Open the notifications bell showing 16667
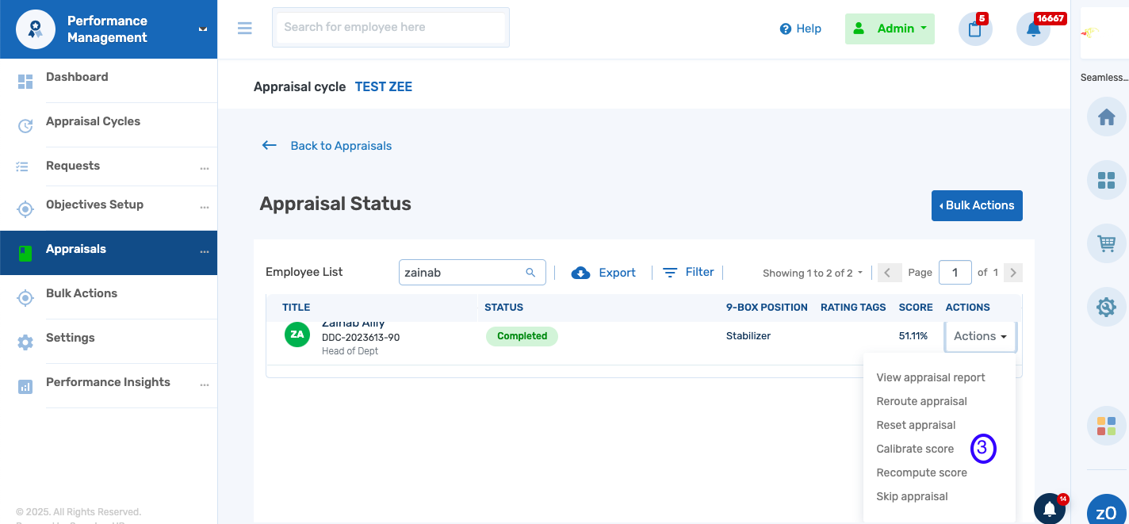This screenshot has width=1129, height=524. coord(1033,29)
